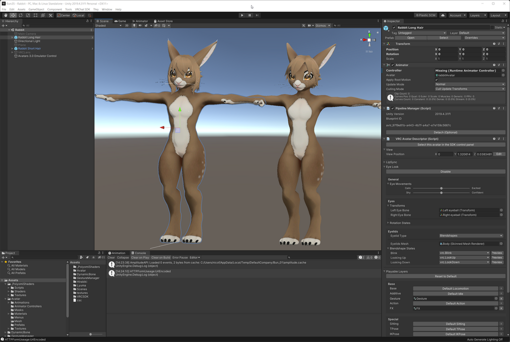Select the combined Transform tool

tap(43, 15)
